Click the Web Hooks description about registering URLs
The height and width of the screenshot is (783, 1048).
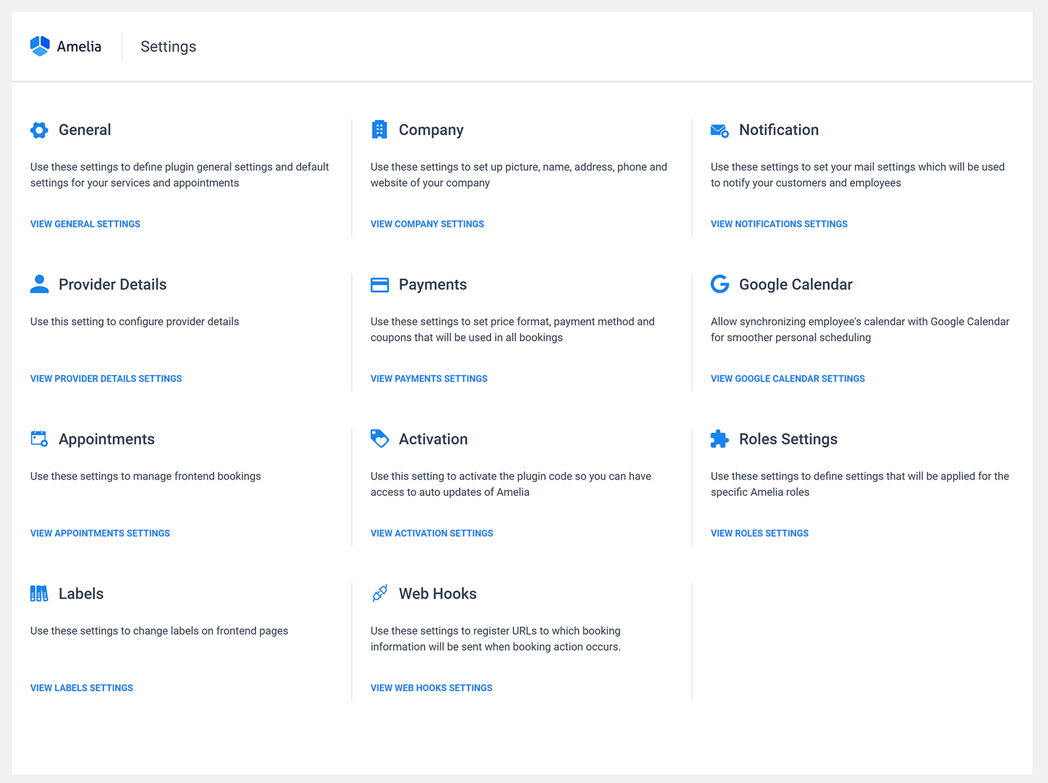496,639
